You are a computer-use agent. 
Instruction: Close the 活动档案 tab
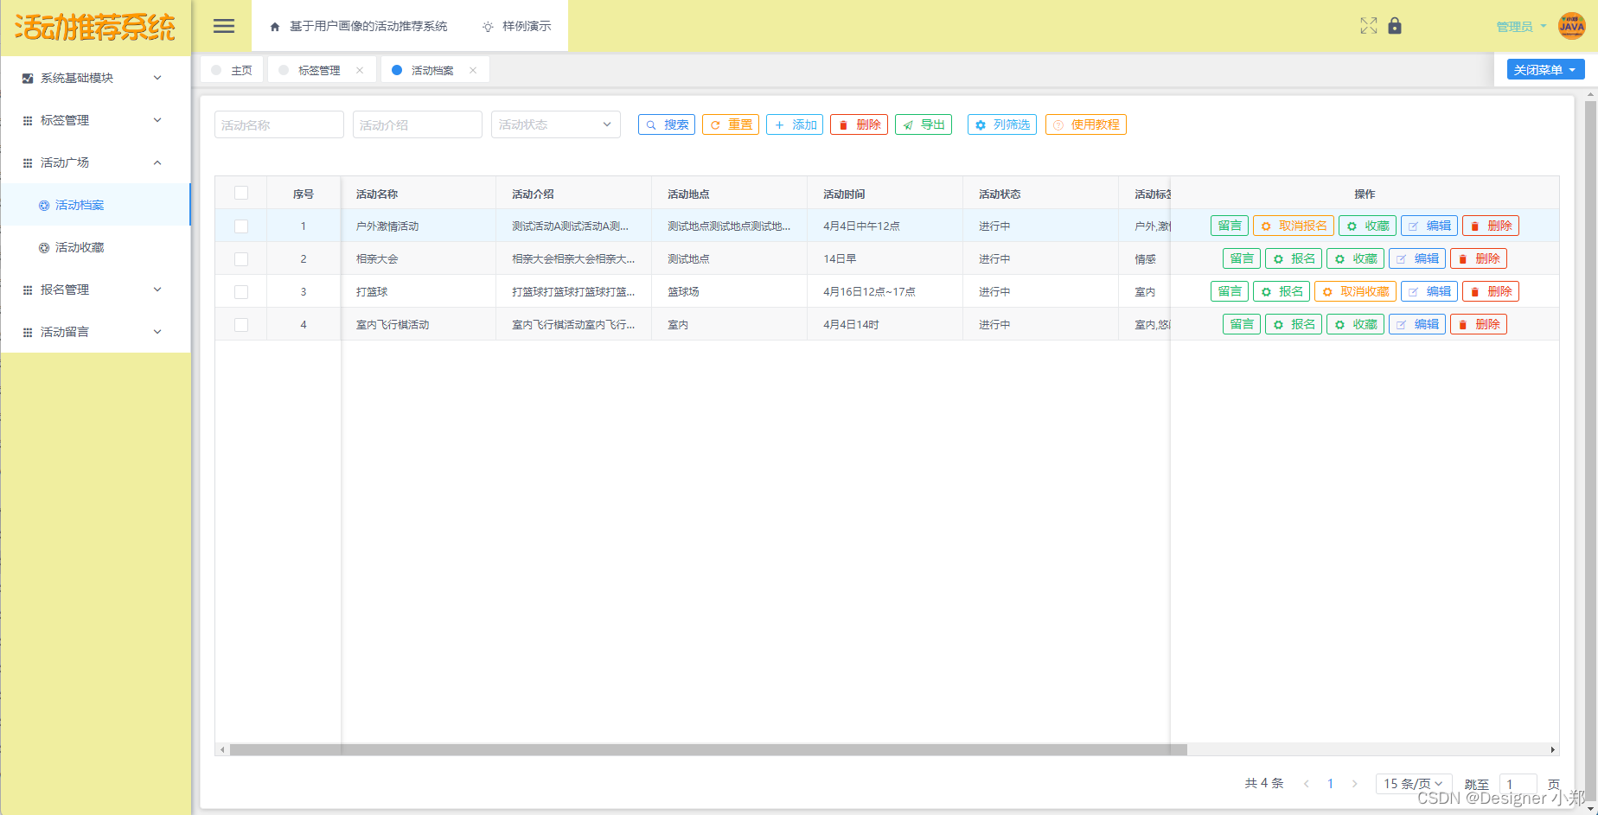(x=473, y=70)
